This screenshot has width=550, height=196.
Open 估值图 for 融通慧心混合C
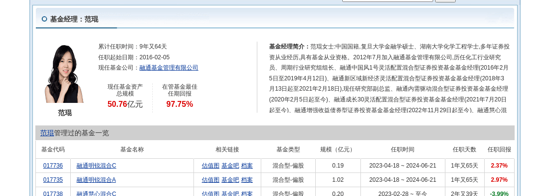211,194
